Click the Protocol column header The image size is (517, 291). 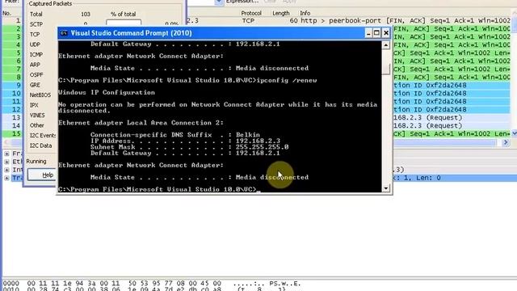point(251,13)
